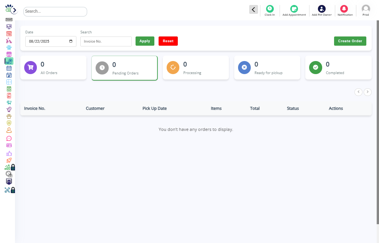
Task: Open the red invoice document sidebar icon
Action: (x=9, y=96)
